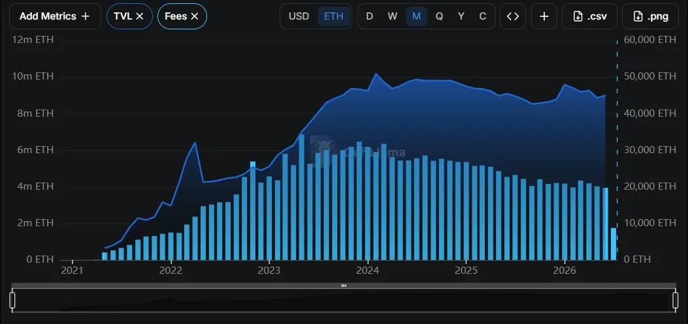Select cumulative C interval
The width and height of the screenshot is (688, 324).
(483, 16)
